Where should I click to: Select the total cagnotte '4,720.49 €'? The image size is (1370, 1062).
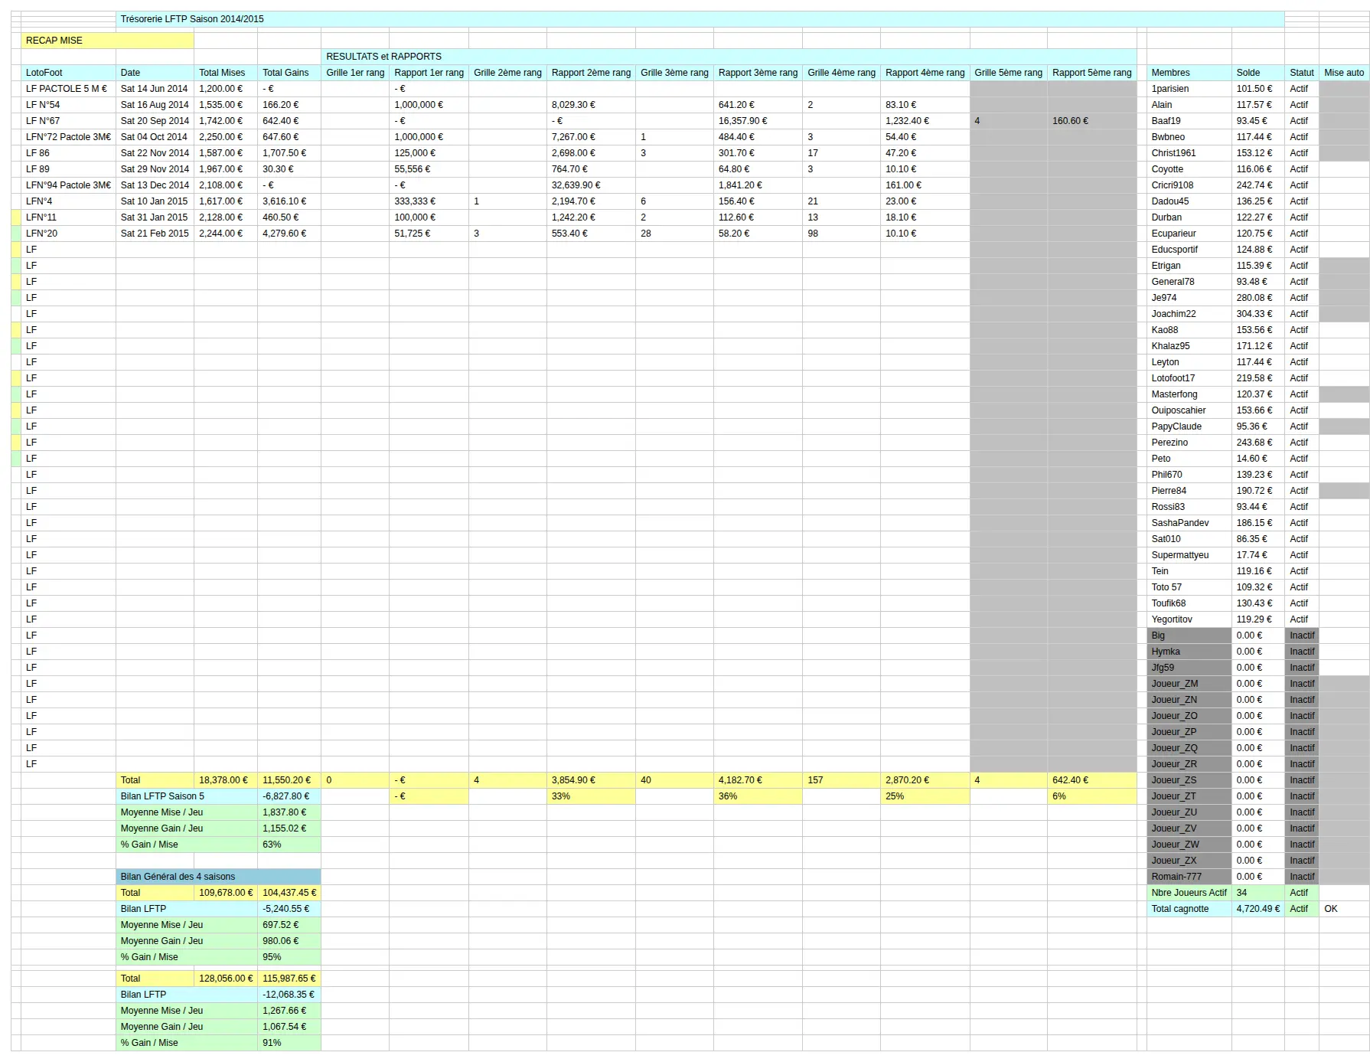point(1258,909)
